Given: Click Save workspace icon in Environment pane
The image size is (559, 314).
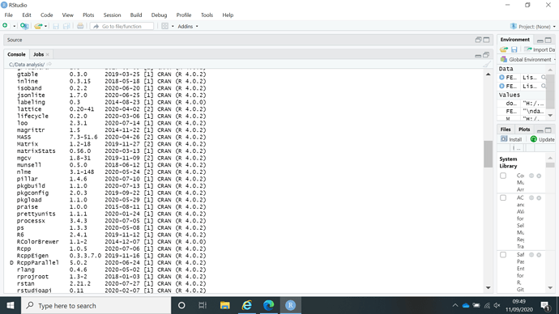Looking at the screenshot, I should (514, 49).
